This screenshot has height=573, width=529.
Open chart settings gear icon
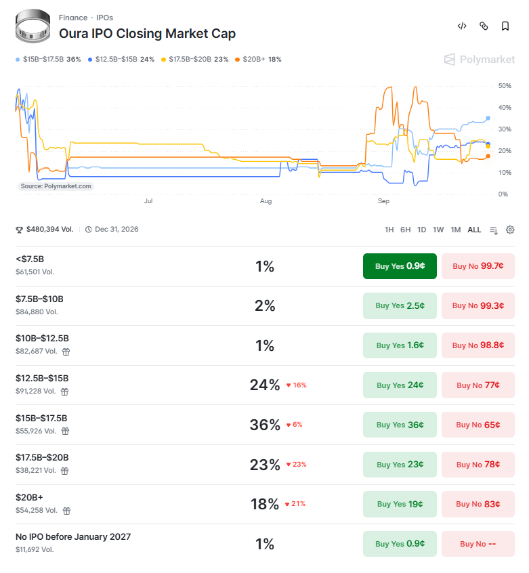pos(510,230)
